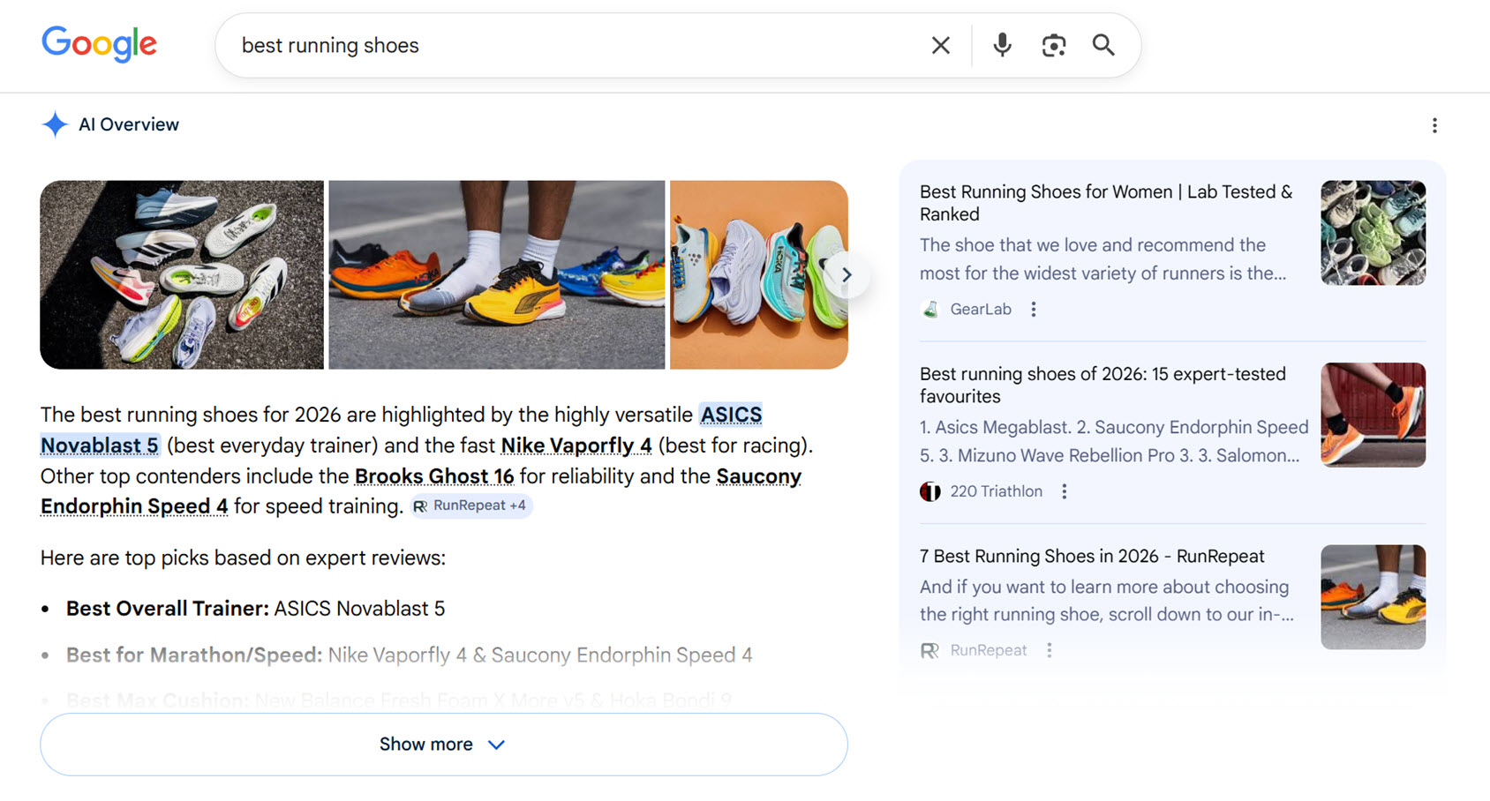Screen dimensions: 1490x801
Task: Follow the Nike Vaporfly 4 link
Action: (x=576, y=445)
